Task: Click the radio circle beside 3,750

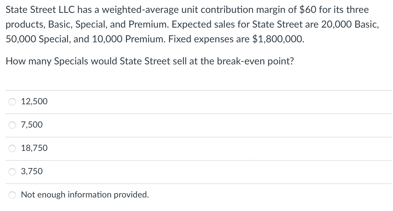Action: [x=12, y=171]
